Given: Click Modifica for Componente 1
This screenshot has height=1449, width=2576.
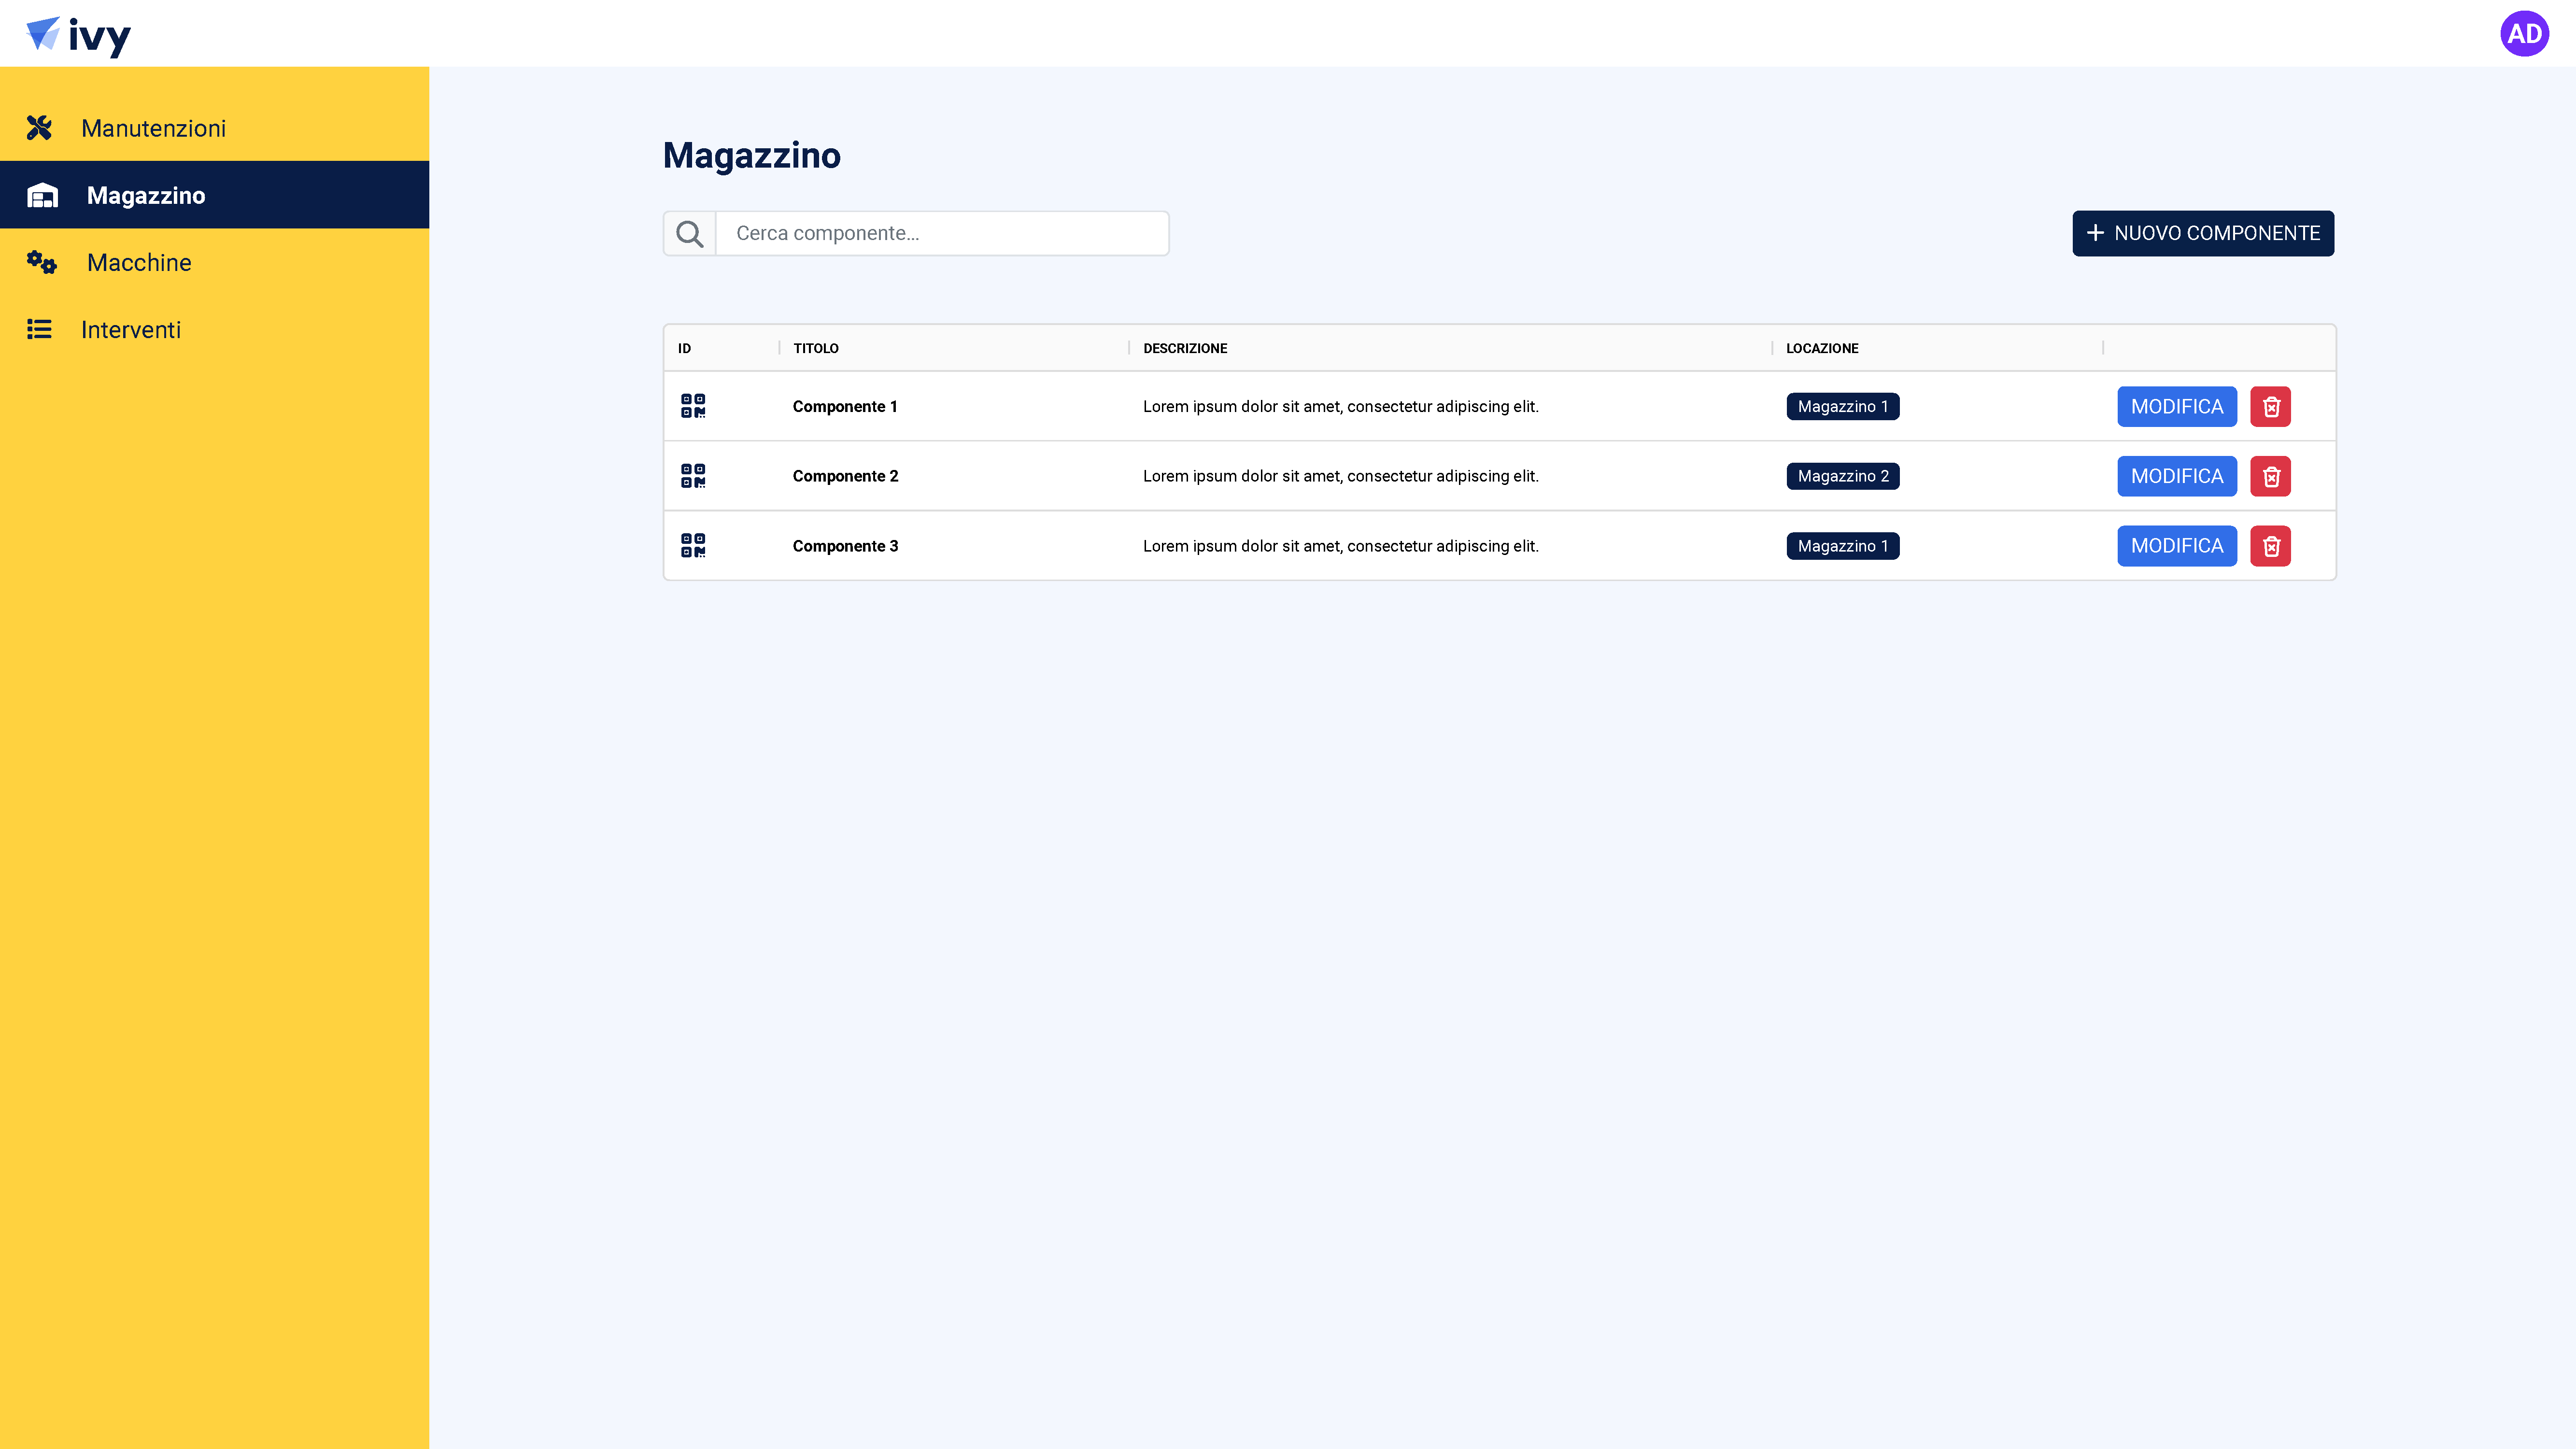Looking at the screenshot, I should [2177, 407].
